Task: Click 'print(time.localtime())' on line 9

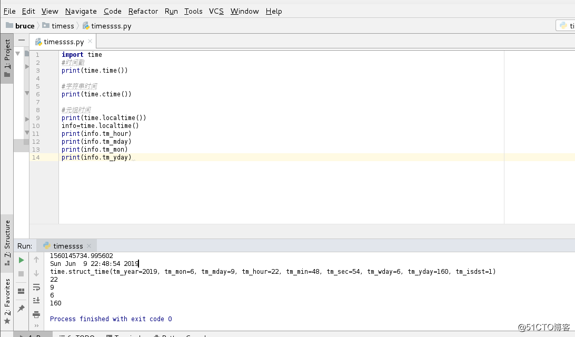Action: 104,118
